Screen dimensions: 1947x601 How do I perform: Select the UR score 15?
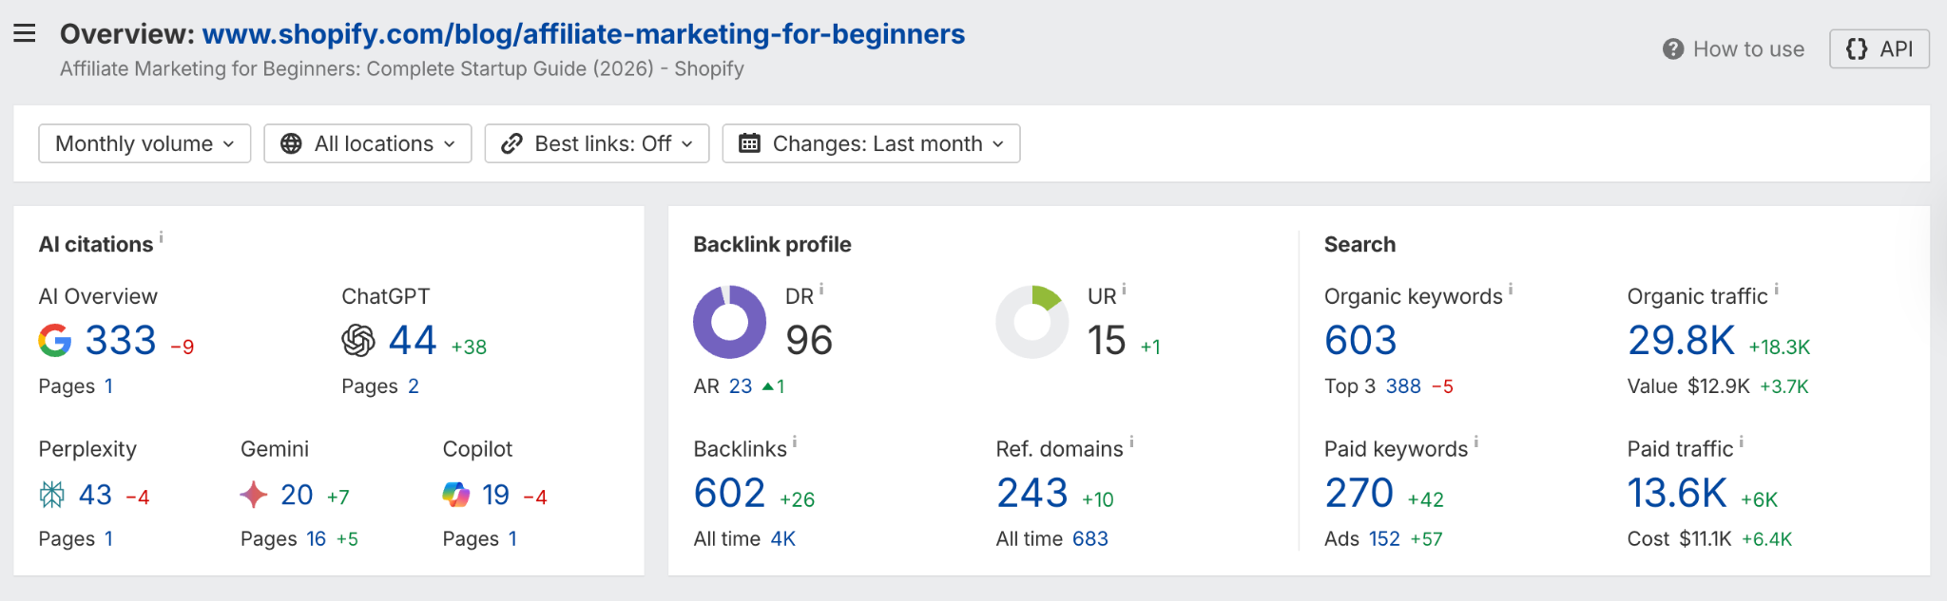1107,340
